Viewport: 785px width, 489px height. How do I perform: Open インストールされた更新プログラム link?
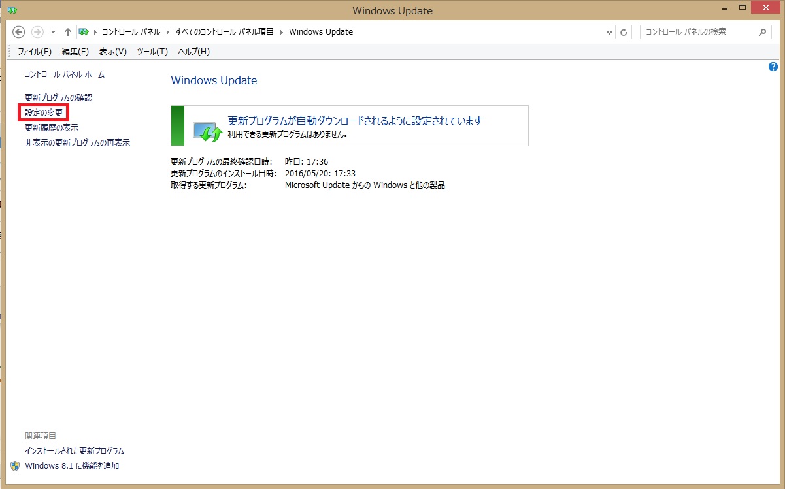74,451
